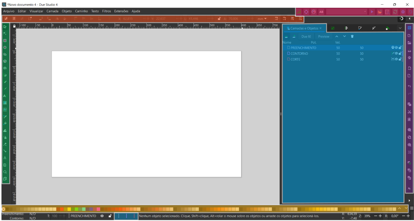Image resolution: width=414 pixels, height=221 pixels.
Task: Switch to Camadas e Objetos tab
Action: (304, 28)
